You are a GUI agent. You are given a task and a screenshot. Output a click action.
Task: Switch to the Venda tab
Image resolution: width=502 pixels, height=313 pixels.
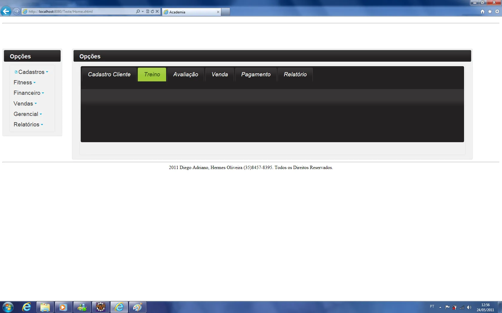(220, 75)
